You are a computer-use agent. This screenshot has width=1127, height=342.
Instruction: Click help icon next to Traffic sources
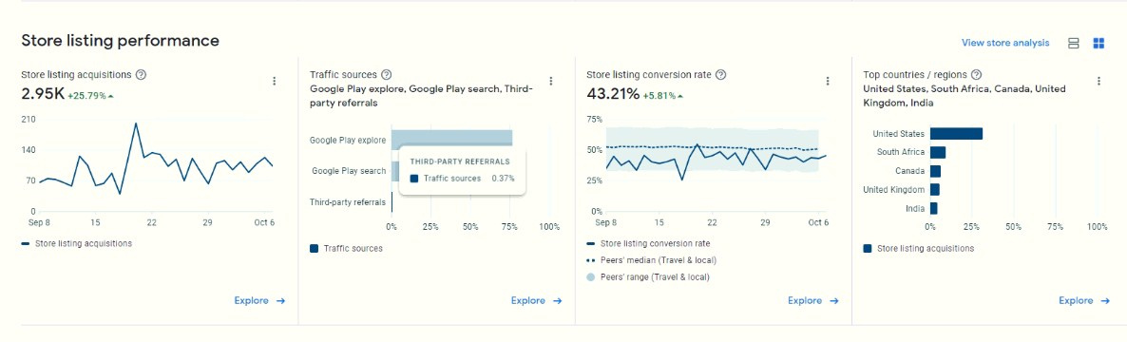pyautogui.click(x=386, y=74)
